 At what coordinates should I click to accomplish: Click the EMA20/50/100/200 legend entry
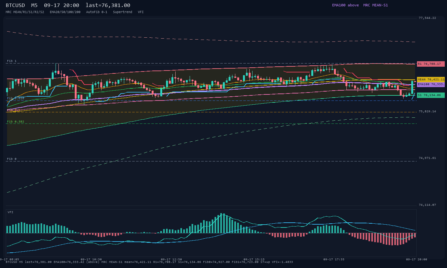pyautogui.click(x=65, y=12)
